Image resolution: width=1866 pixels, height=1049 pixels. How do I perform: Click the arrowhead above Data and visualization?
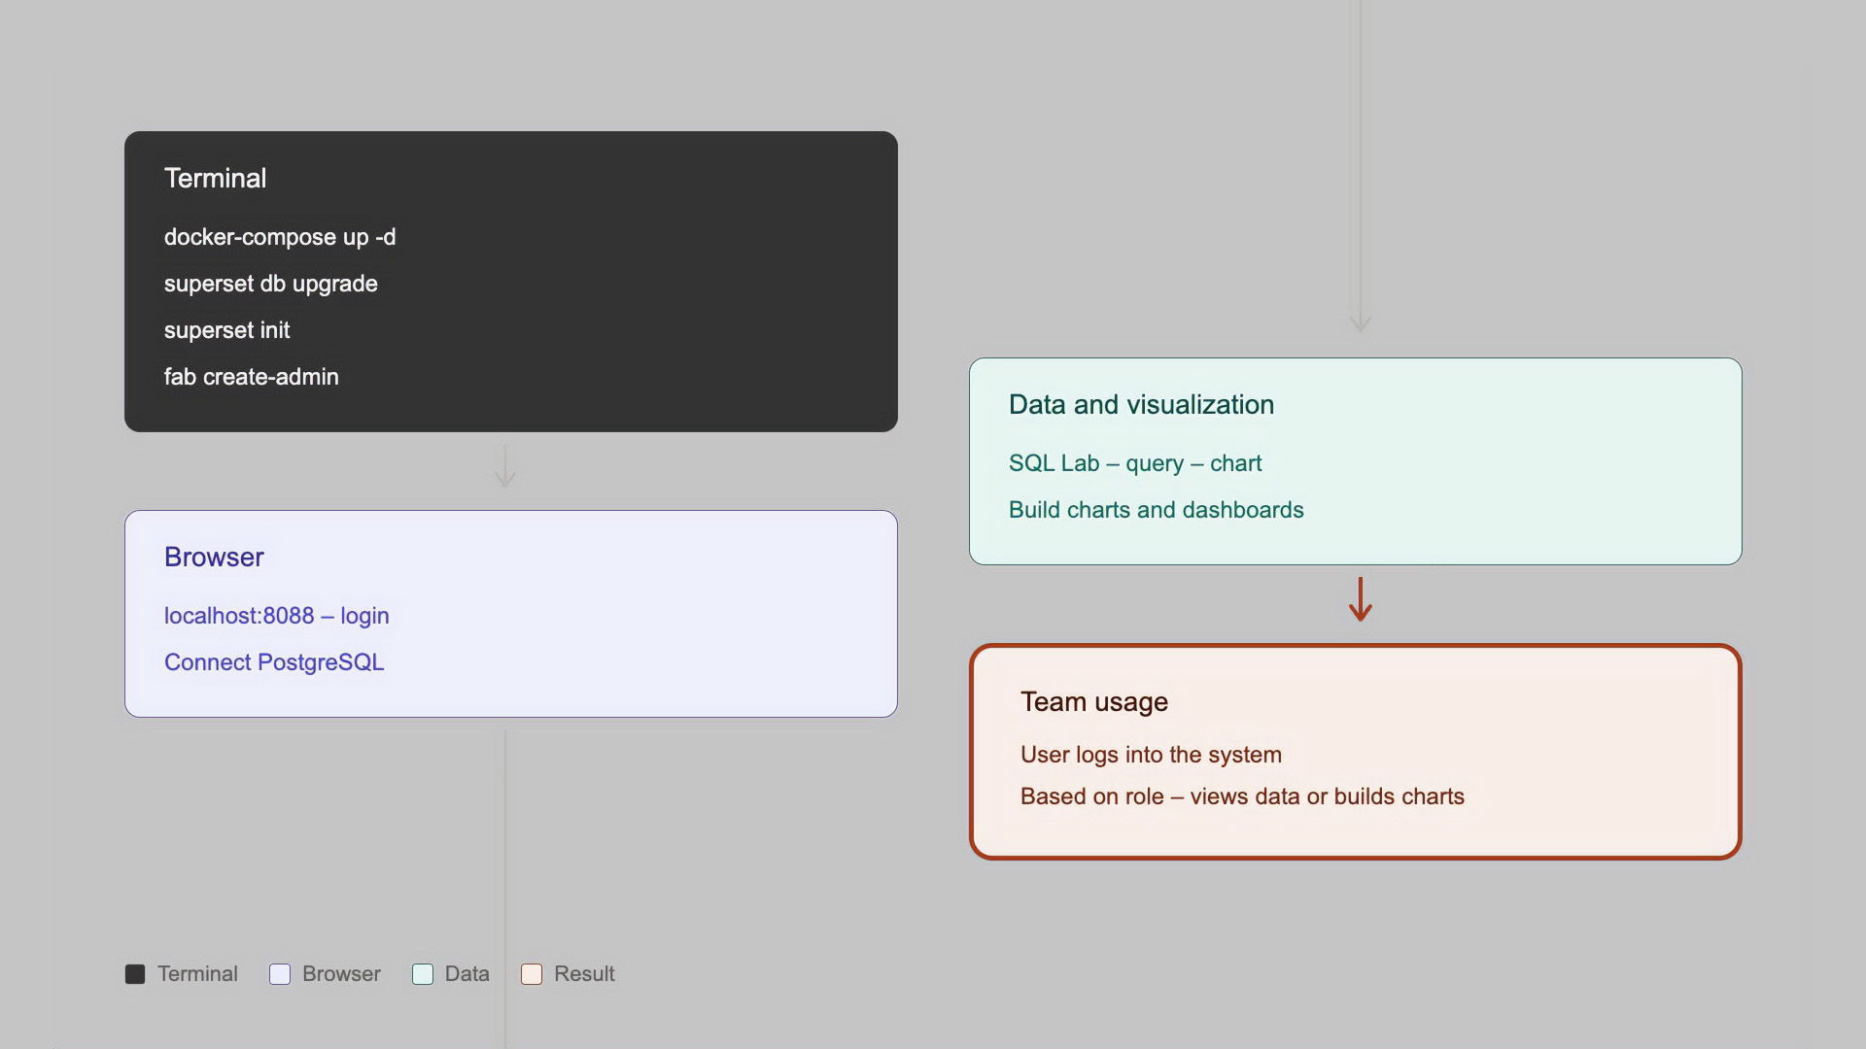point(1360,322)
